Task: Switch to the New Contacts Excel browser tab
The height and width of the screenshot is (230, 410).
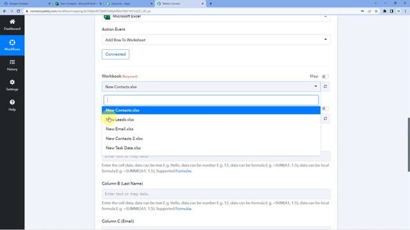Action: 78,4
